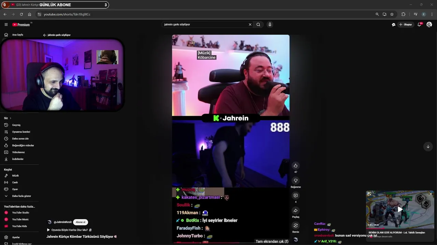437x245 pixels.
Task: Click the Short title Jahrein Kürtçe Kömbar Türküsünü Söylüyor
Action: pos(82,236)
